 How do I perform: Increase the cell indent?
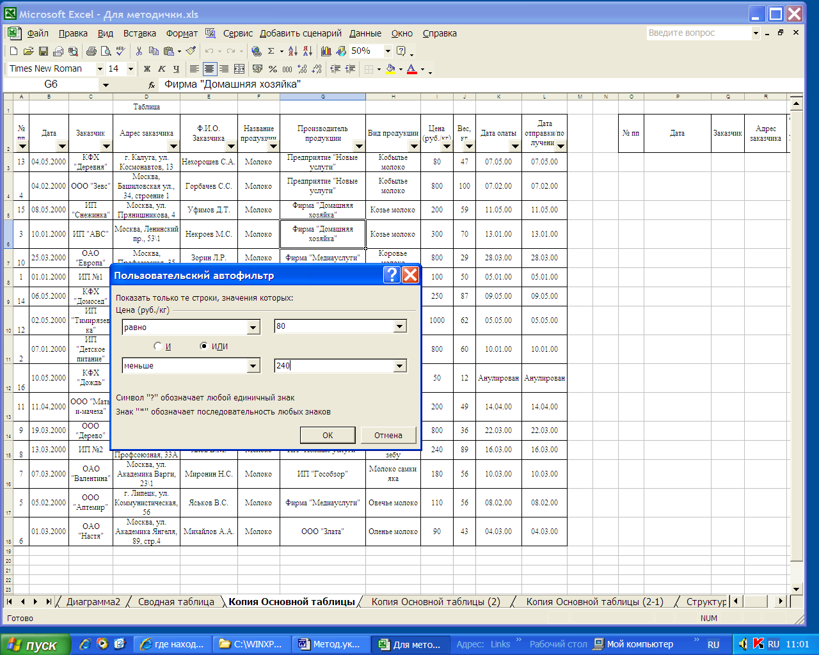tap(350, 68)
